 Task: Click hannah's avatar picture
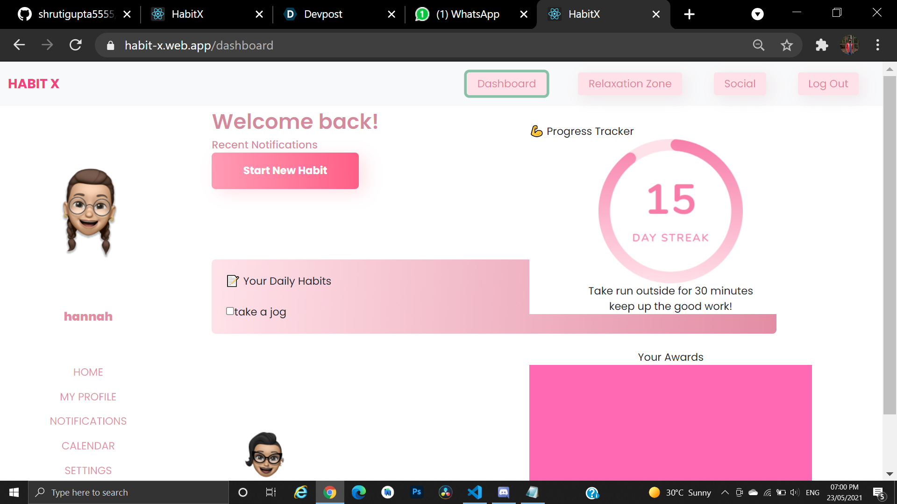(x=89, y=212)
